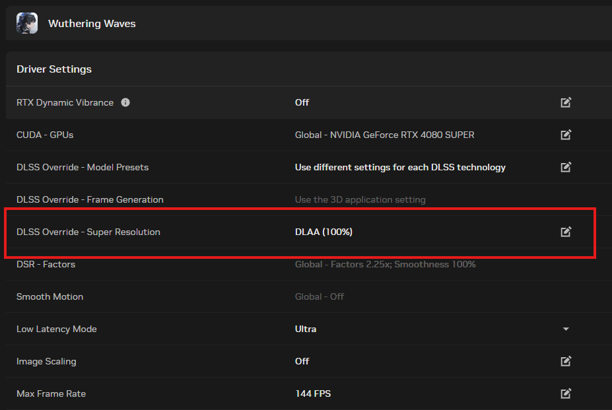The width and height of the screenshot is (612, 410).
Task: Click the DLSS Override - Frame Generation label
Action: [x=90, y=199]
